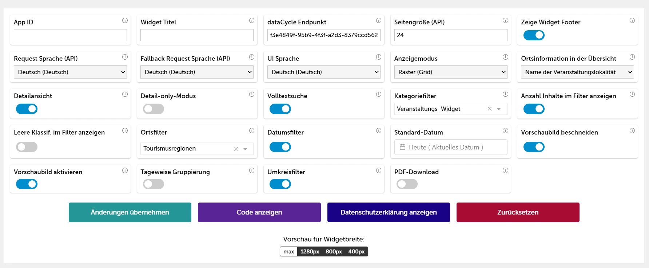Open info for Tageweise Gruppierung
Viewport: 649px width, 268px height.
tap(251, 170)
